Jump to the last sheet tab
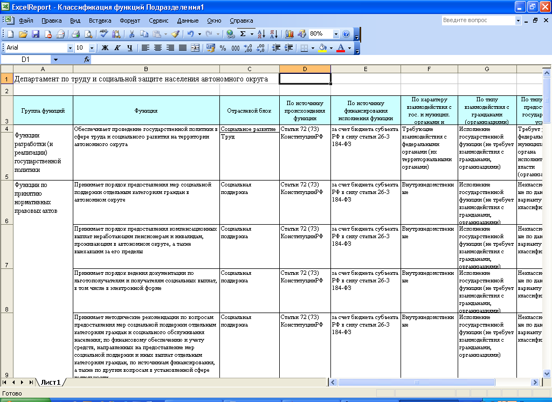Image resolution: width=552 pixels, height=402 pixels. coord(31,382)
